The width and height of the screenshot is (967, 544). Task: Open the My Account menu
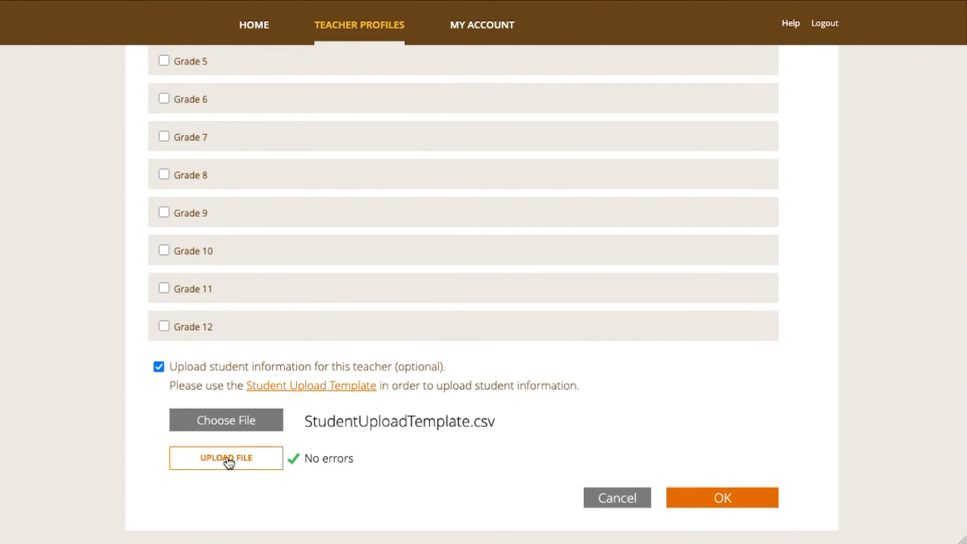pos(482,25)
